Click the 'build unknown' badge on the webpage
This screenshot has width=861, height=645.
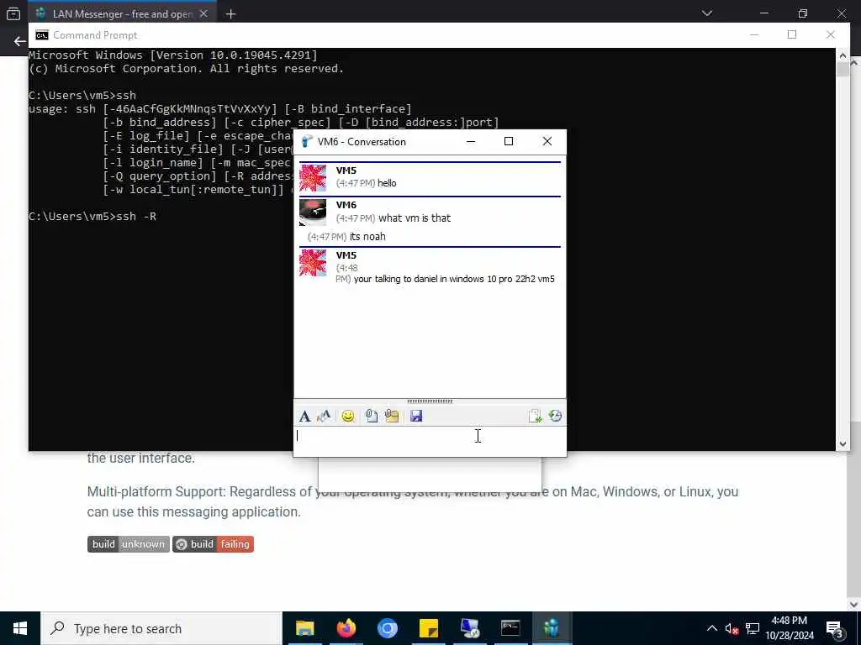click(129, 544)
